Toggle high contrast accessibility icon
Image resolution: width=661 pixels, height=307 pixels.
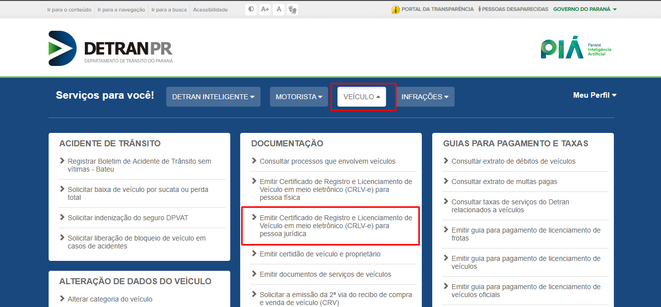coord(251,9)
